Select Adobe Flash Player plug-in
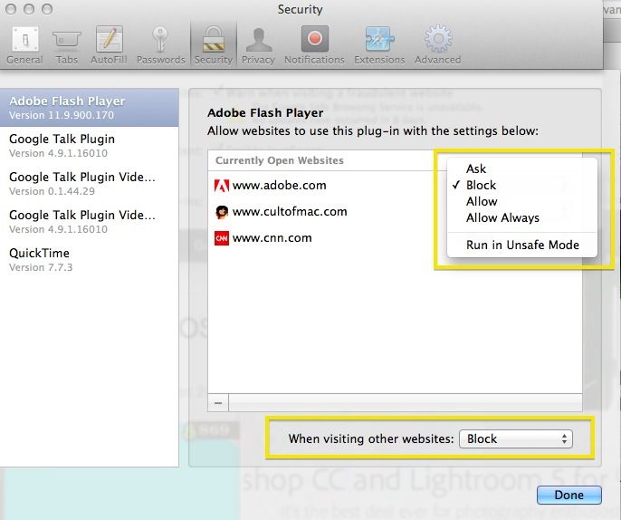 [x=89, y=108]
